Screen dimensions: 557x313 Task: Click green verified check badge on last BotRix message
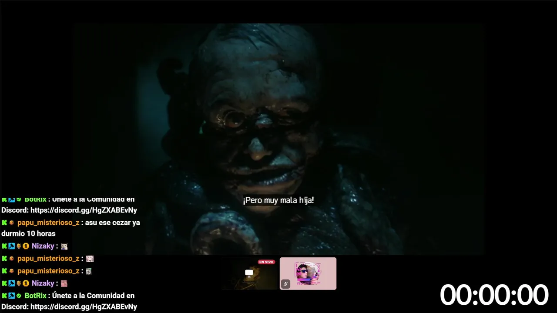coord(19,296)
